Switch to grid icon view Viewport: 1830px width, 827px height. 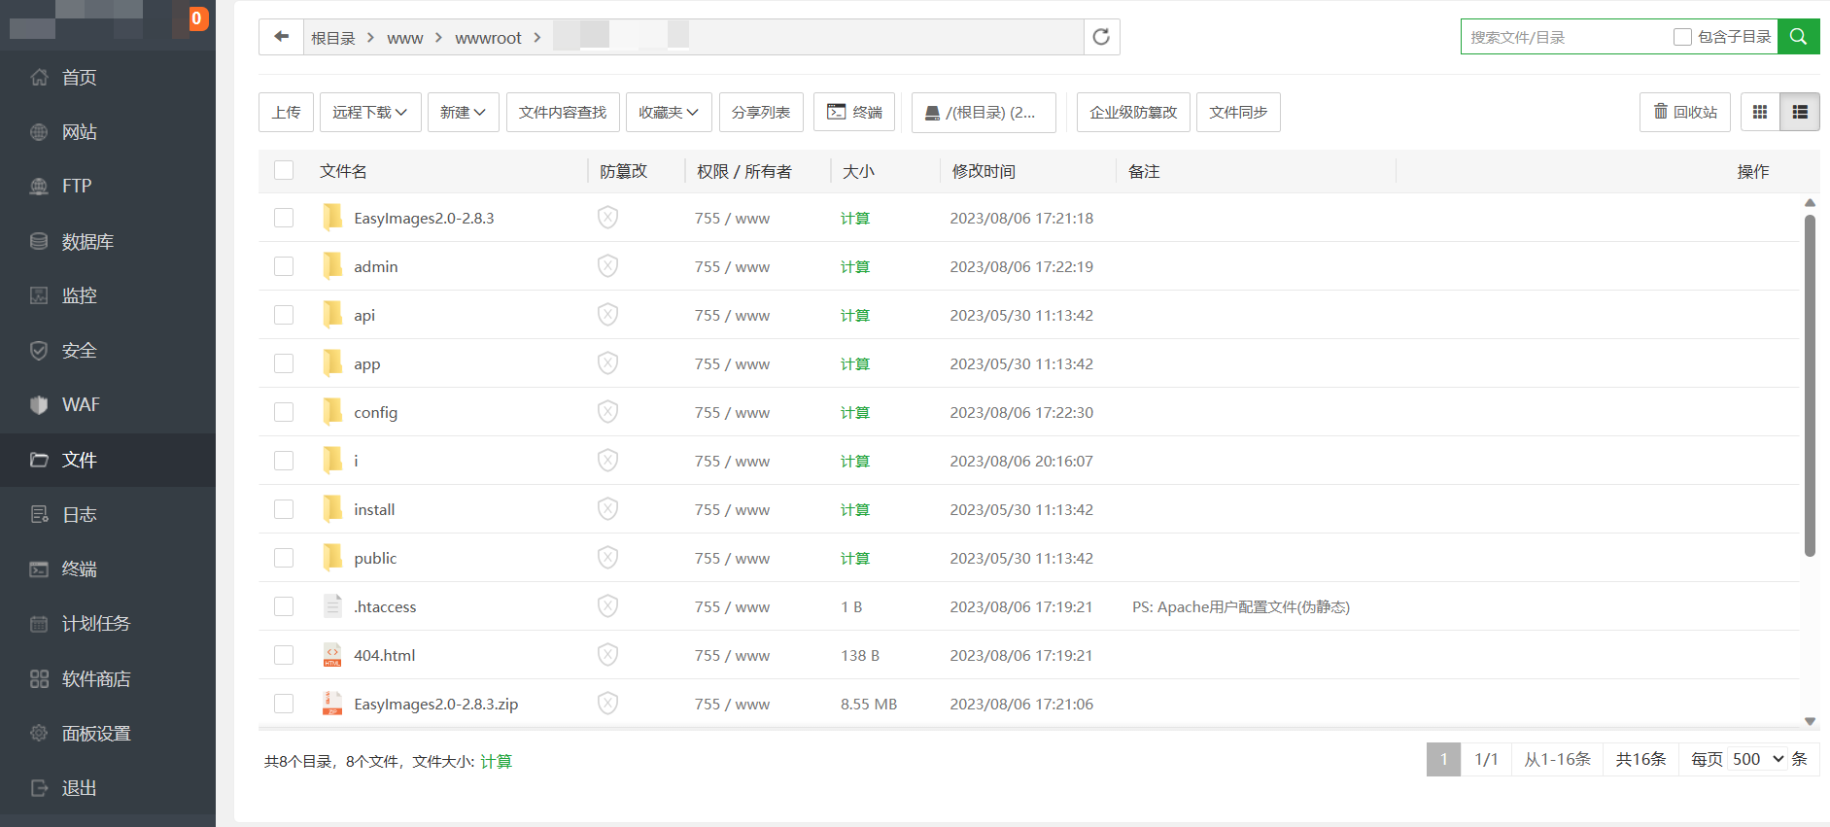(x=1759, y=113)
